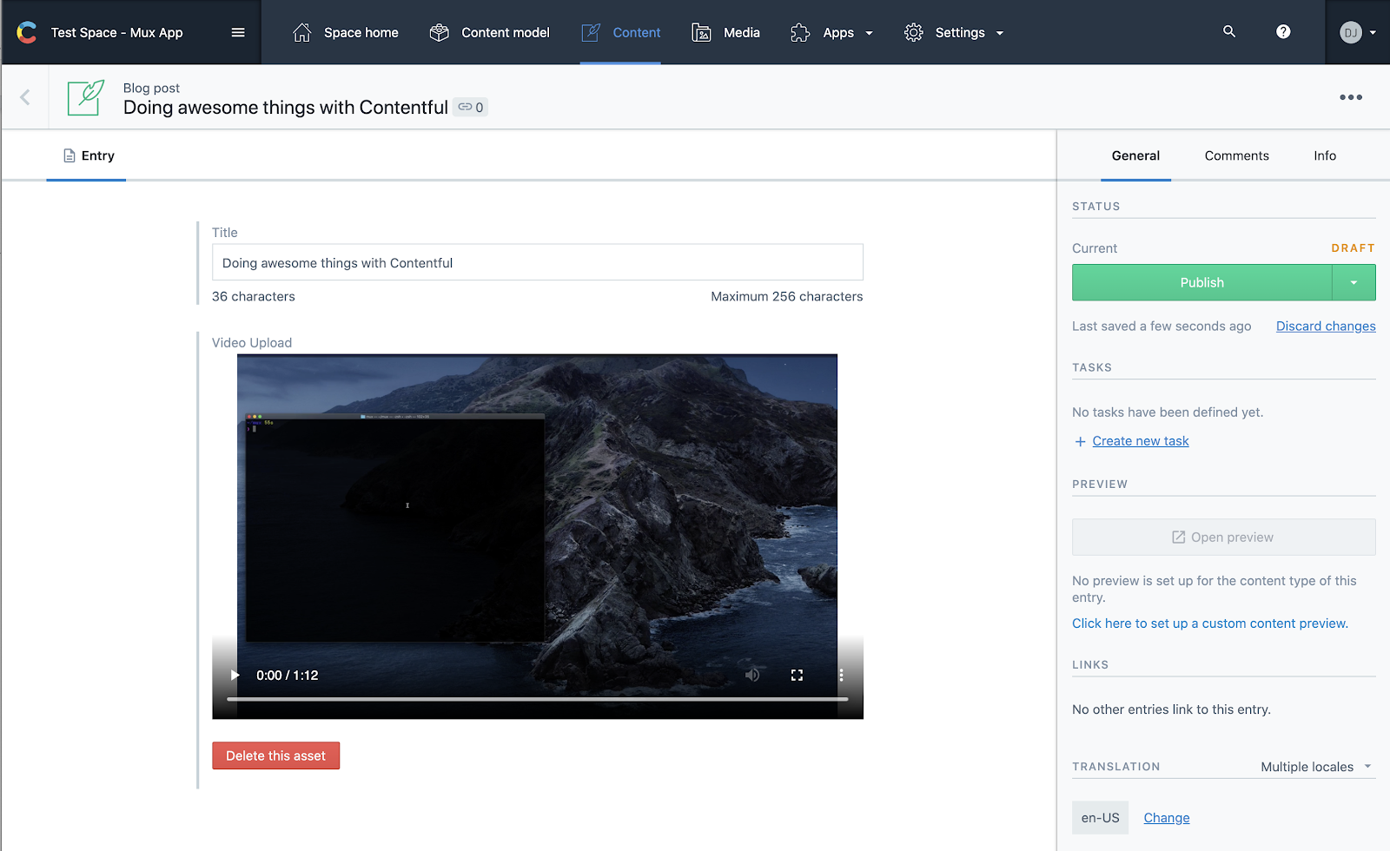Viewport: 1390px width, 851px height.
Task: Click the Discard changes link
Action: [1326, 327]
